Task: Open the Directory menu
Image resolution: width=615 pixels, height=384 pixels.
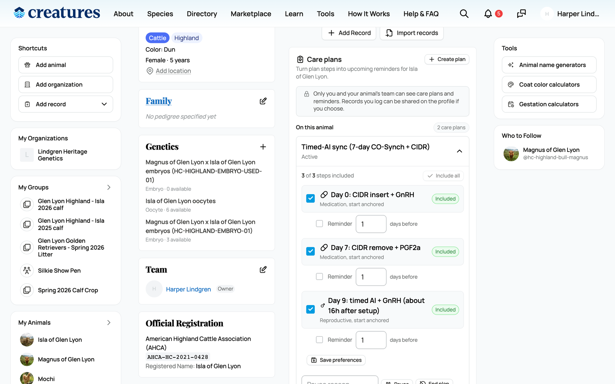Action: click(x=202, y=14)
